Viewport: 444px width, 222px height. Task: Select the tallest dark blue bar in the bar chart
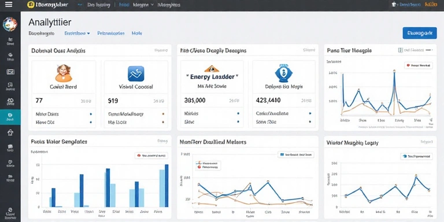pos(166,186)
